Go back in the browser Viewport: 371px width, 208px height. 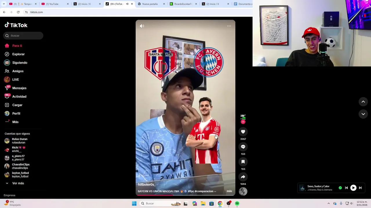tap(4, 12)
